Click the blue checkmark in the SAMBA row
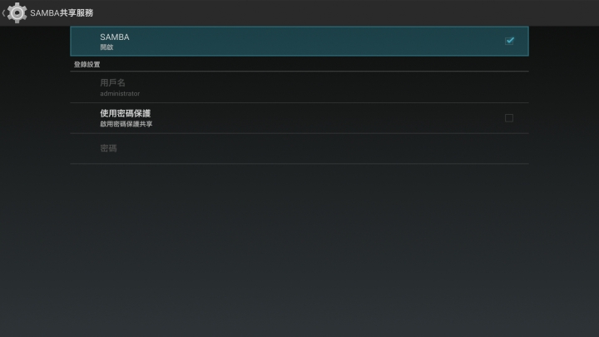This screenshot has width=599, height=337. 509,41
